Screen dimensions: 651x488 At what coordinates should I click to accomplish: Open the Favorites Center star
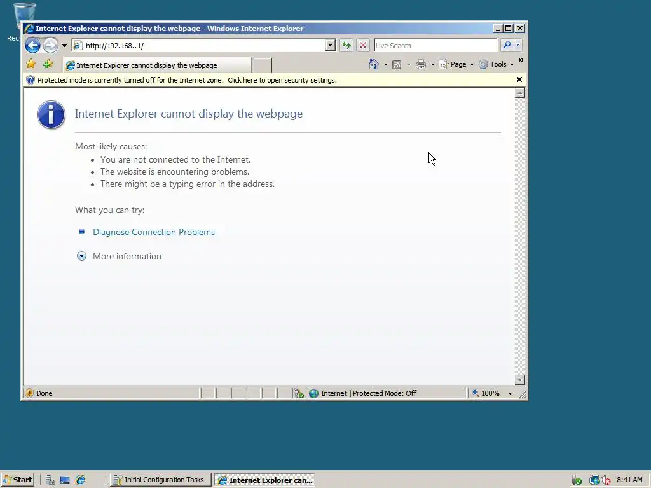31,64
